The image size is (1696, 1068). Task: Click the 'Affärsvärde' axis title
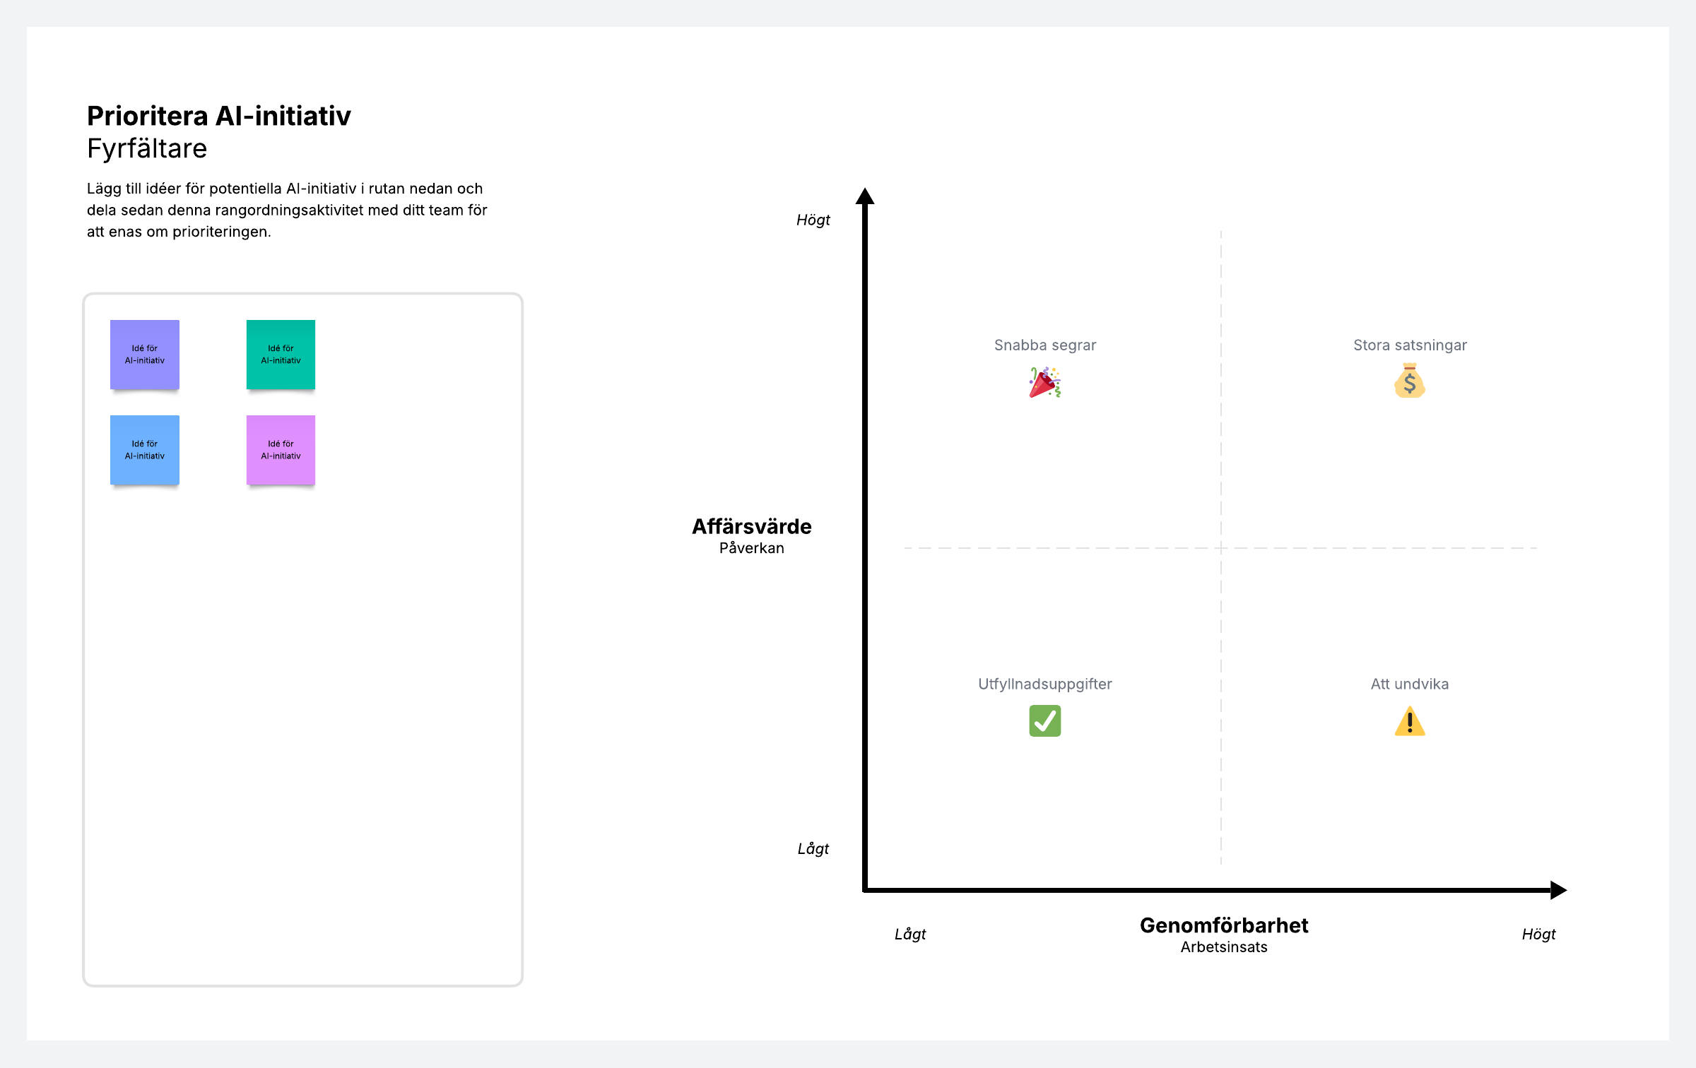[x=751, y=526]
